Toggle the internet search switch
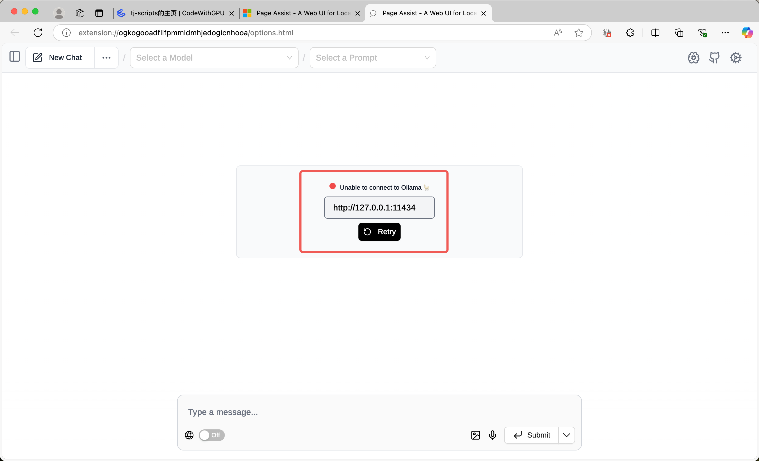The width and height of the screenshot is (759, 461). pos(212,435)
